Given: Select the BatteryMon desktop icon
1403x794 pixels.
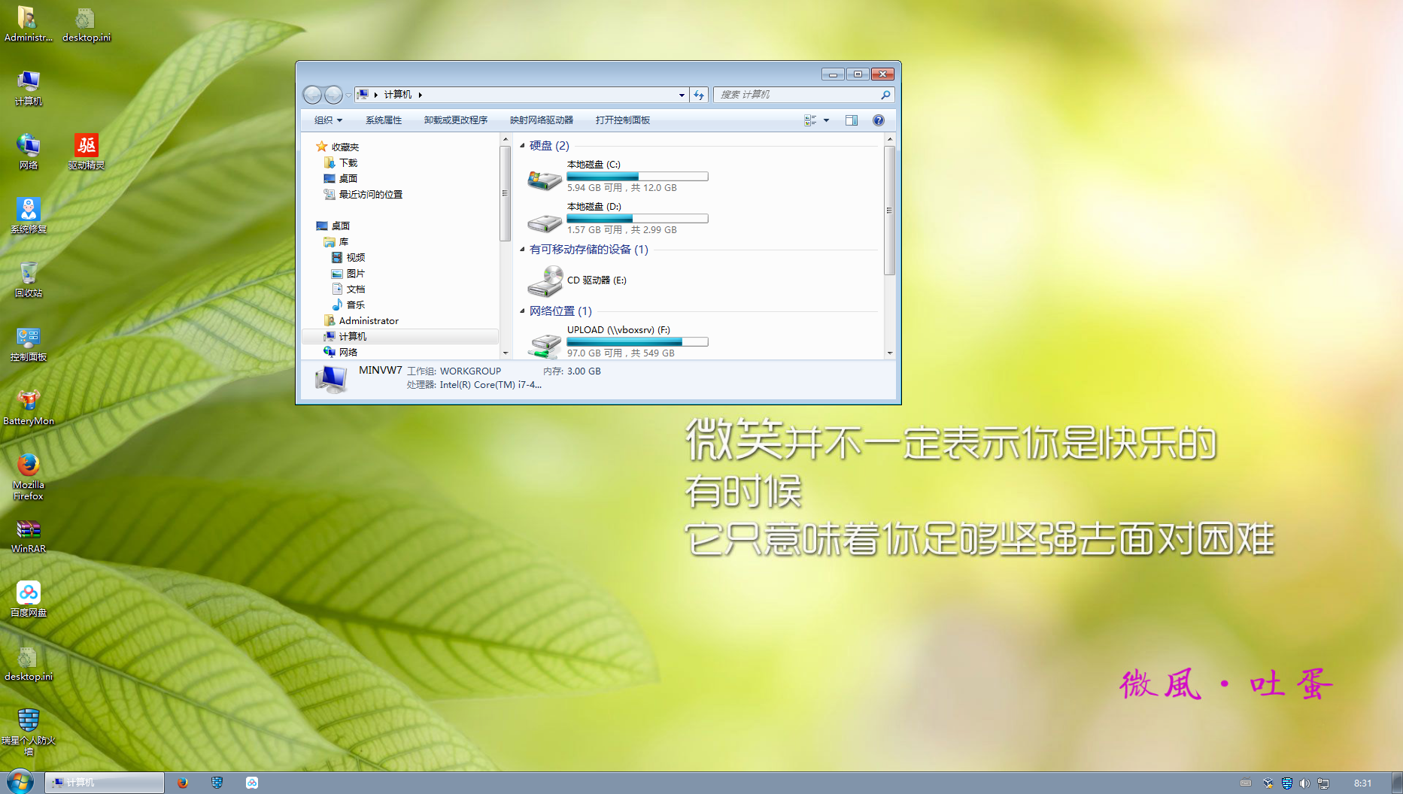Looking at the screenshot, I should pyautogui.click(x=29, y=408).
